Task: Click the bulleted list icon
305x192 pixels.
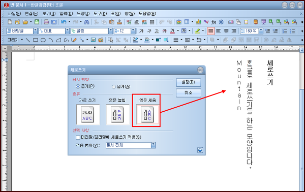Action: tap(293, 31)
